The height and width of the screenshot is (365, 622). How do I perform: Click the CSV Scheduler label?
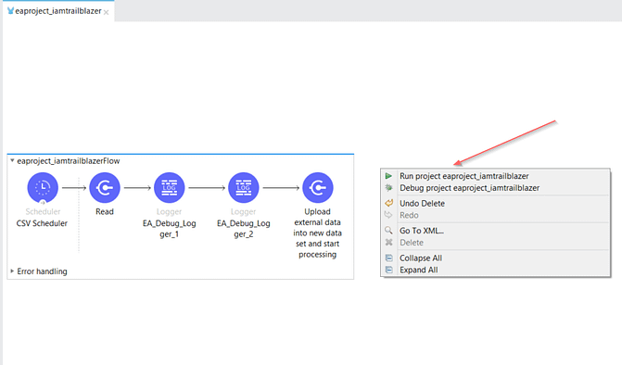(42, 223)
